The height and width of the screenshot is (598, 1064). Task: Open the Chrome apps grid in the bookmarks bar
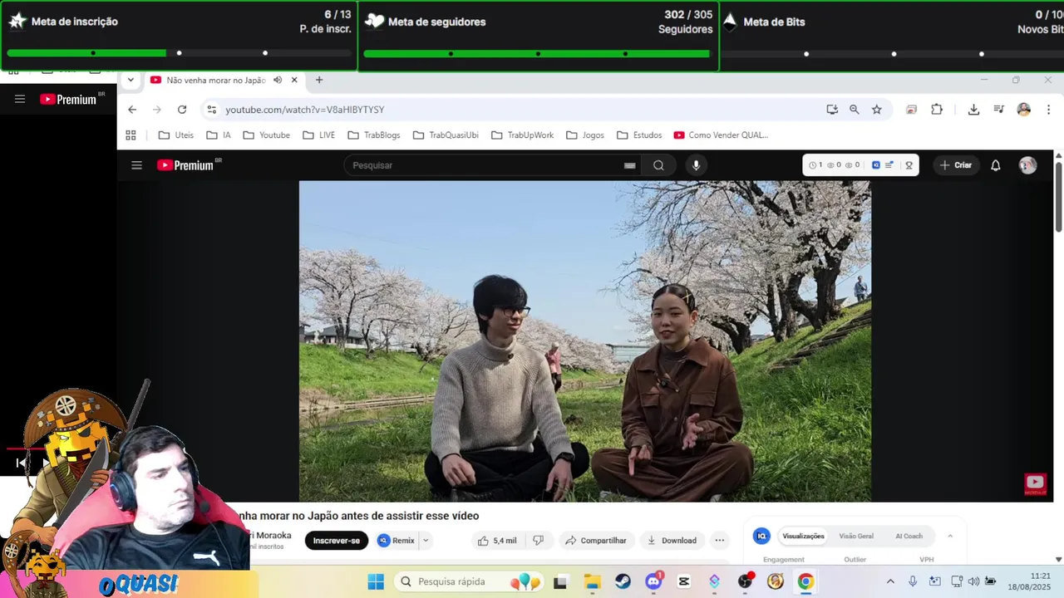pos(131,135)
